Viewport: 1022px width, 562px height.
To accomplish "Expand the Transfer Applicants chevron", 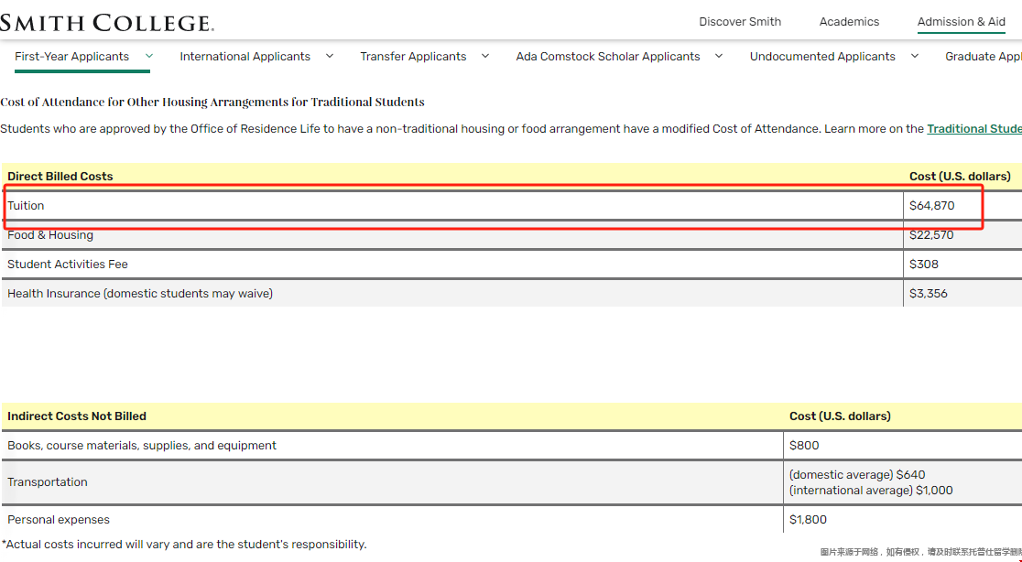I will coord(485,56).
